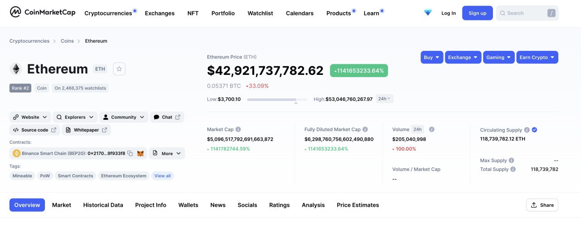
Task: Click the search magnifier icon
Action: click(x=502, y=13)
